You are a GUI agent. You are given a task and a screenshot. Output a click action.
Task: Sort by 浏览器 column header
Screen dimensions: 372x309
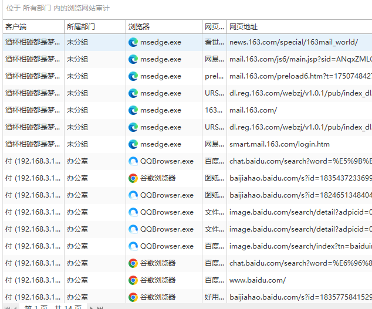pyautogui.click(x=164, y=27)
